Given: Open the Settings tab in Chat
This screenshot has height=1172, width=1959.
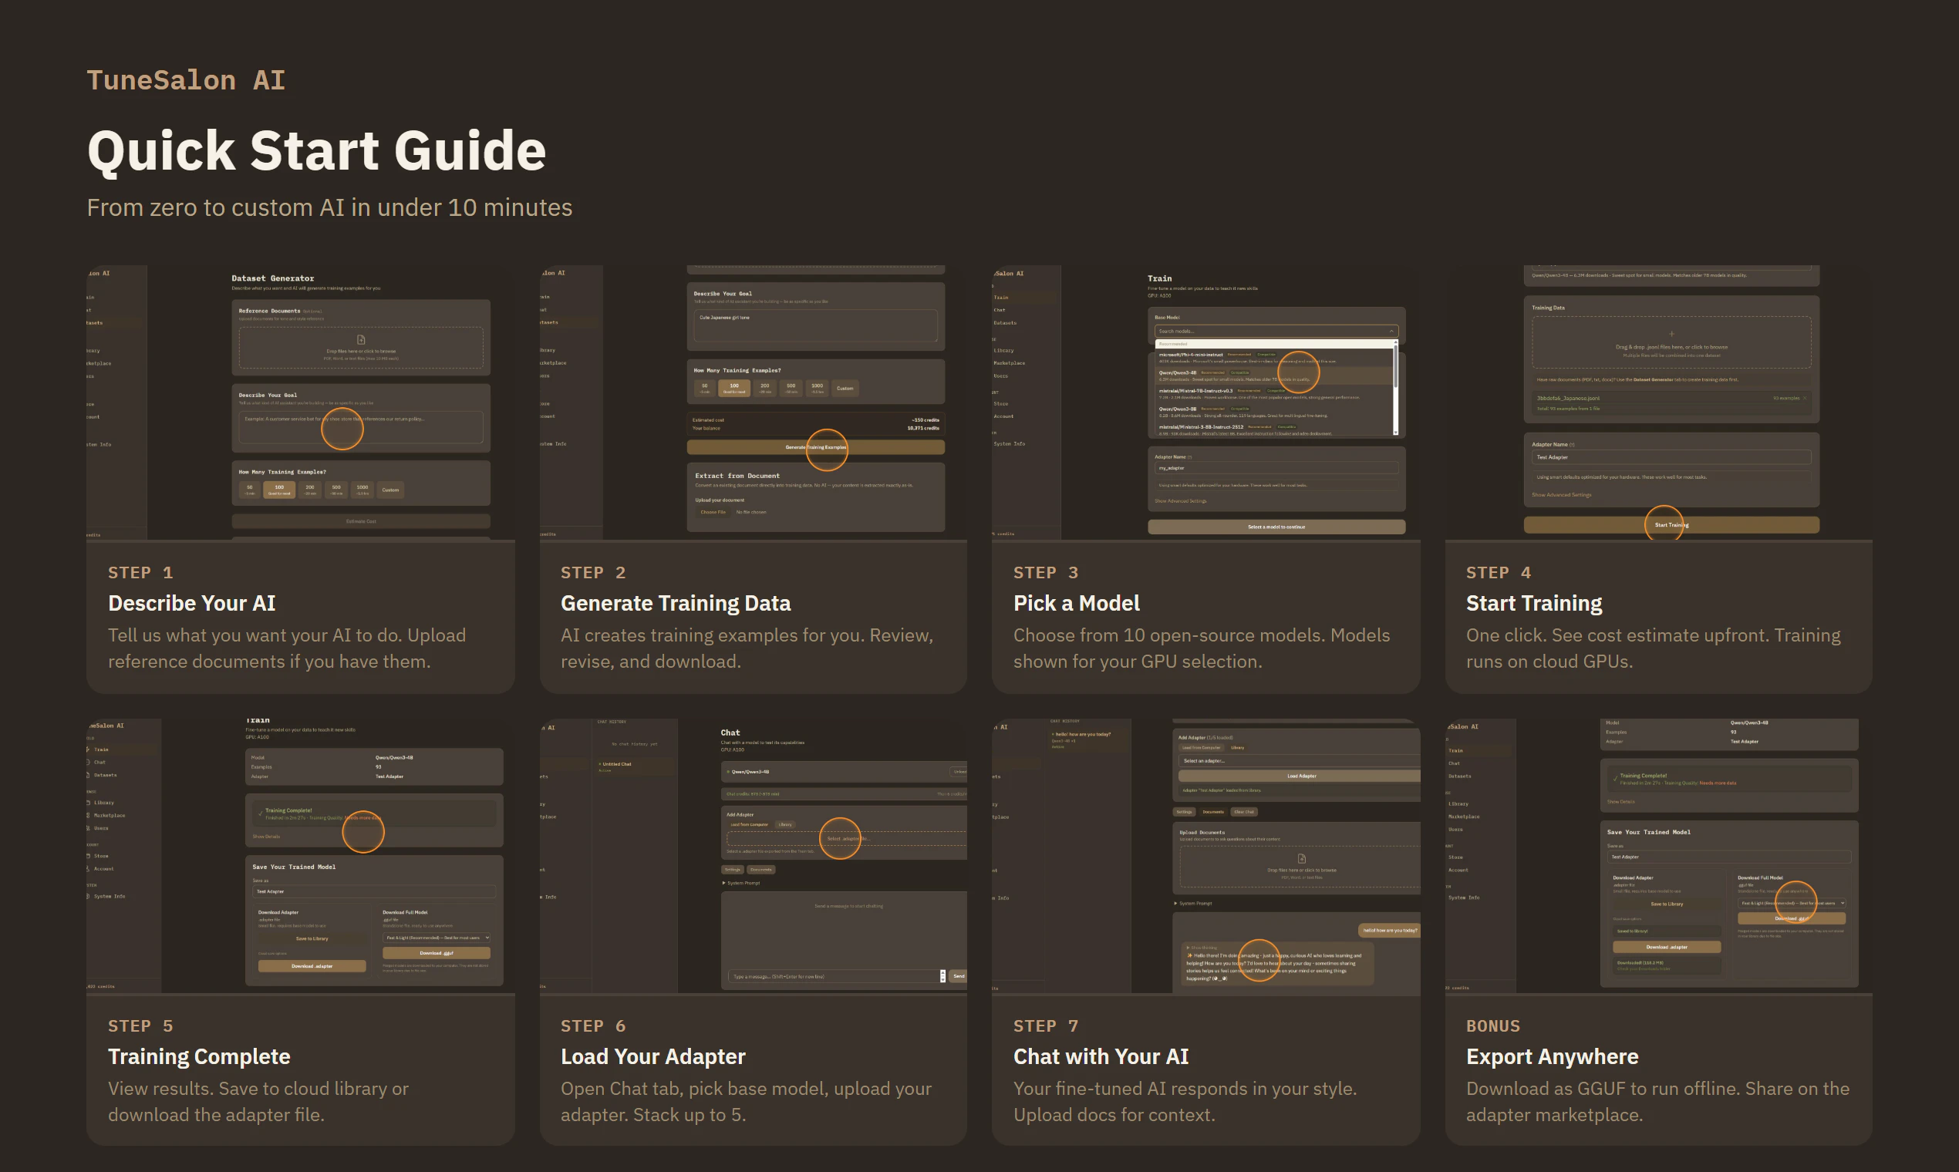Looking at the screenshot, I should coord(1185,812).
